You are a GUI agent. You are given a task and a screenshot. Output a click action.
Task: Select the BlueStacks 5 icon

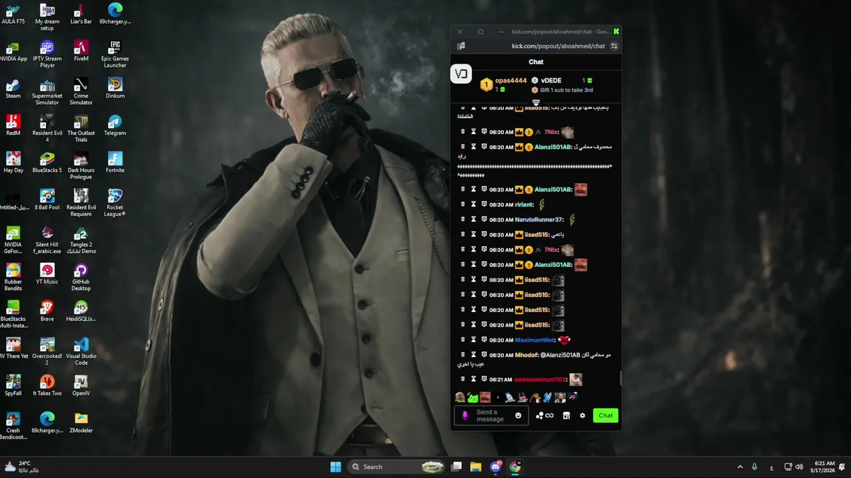click(x=47, y=163)
